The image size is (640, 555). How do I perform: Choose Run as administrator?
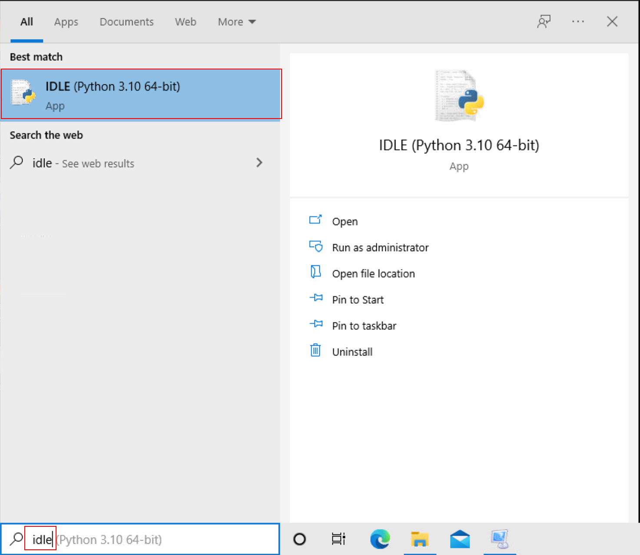coord(380,248)
